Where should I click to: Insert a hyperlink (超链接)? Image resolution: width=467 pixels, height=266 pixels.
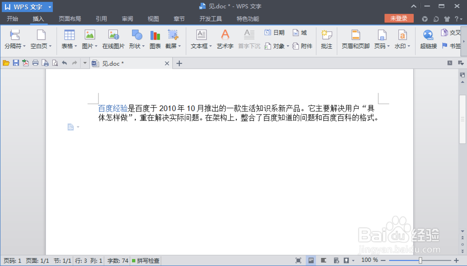pos(428,39)
